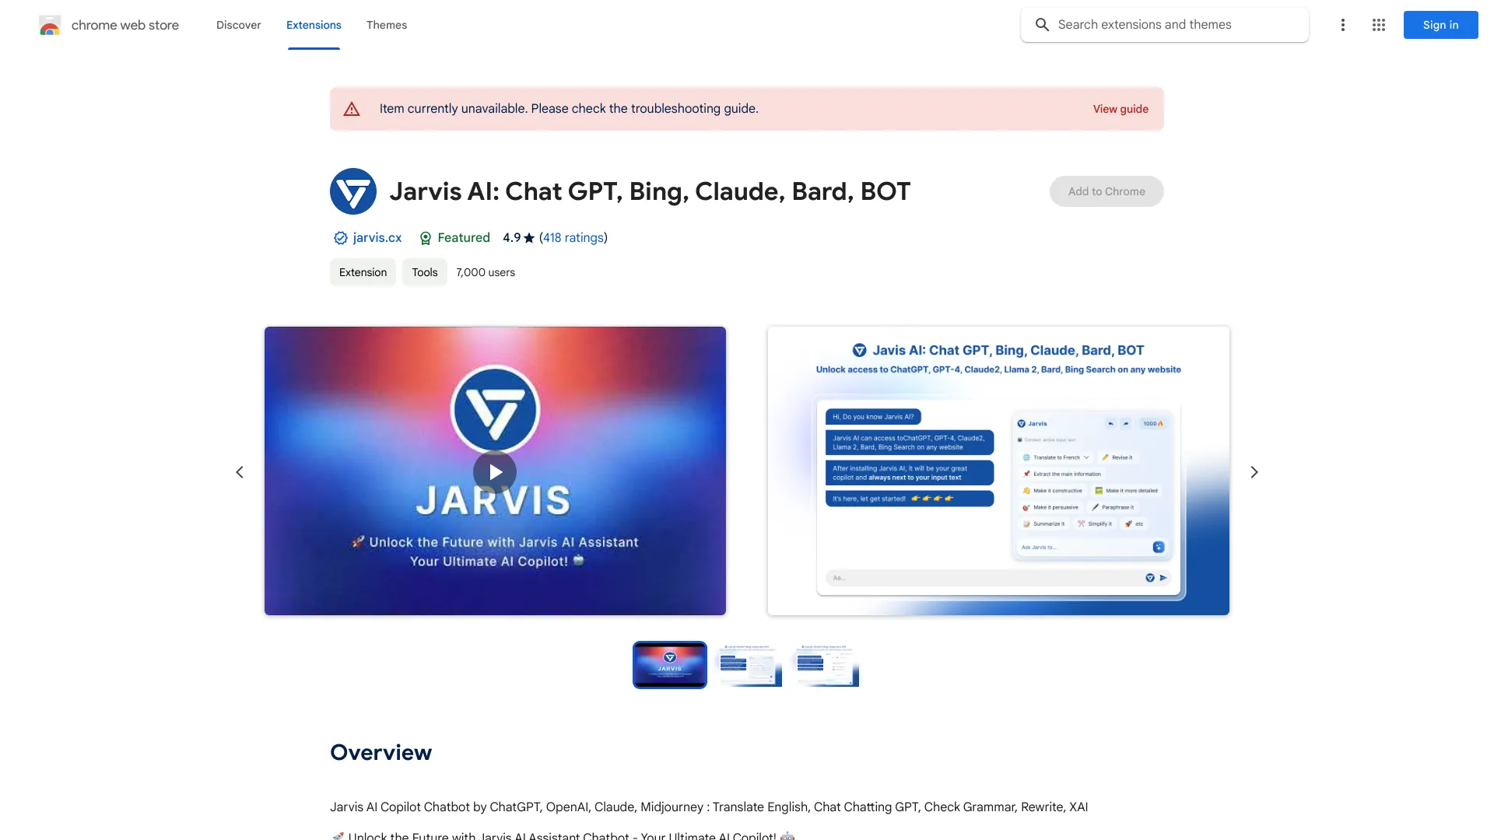
Task: Select the second screenshot thumbnail
Action: pyautogui.click(x=748, y=665)
